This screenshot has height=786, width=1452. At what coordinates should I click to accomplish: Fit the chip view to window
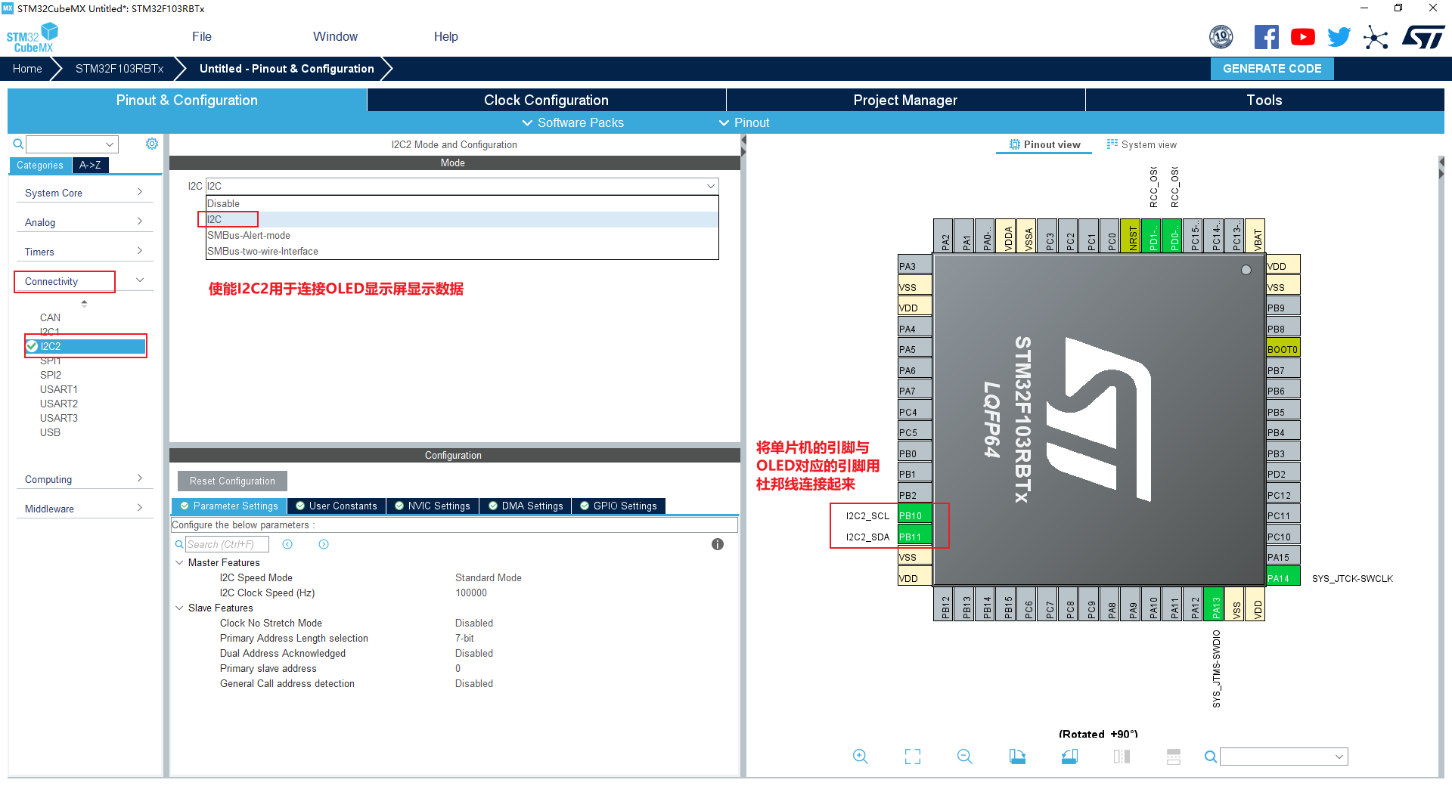(x=913, y=757)
